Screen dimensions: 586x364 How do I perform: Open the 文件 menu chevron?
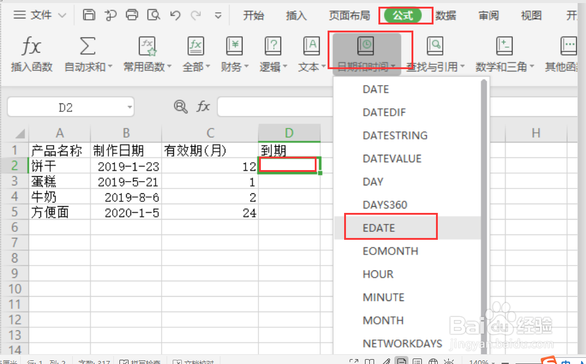(x=63, y=15)
